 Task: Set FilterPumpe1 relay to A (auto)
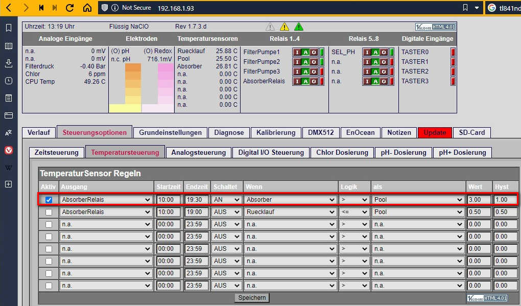tap(305, 52)
